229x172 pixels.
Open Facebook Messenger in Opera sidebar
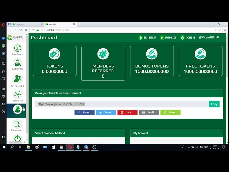pyautogui.click(x=3, y=38)
